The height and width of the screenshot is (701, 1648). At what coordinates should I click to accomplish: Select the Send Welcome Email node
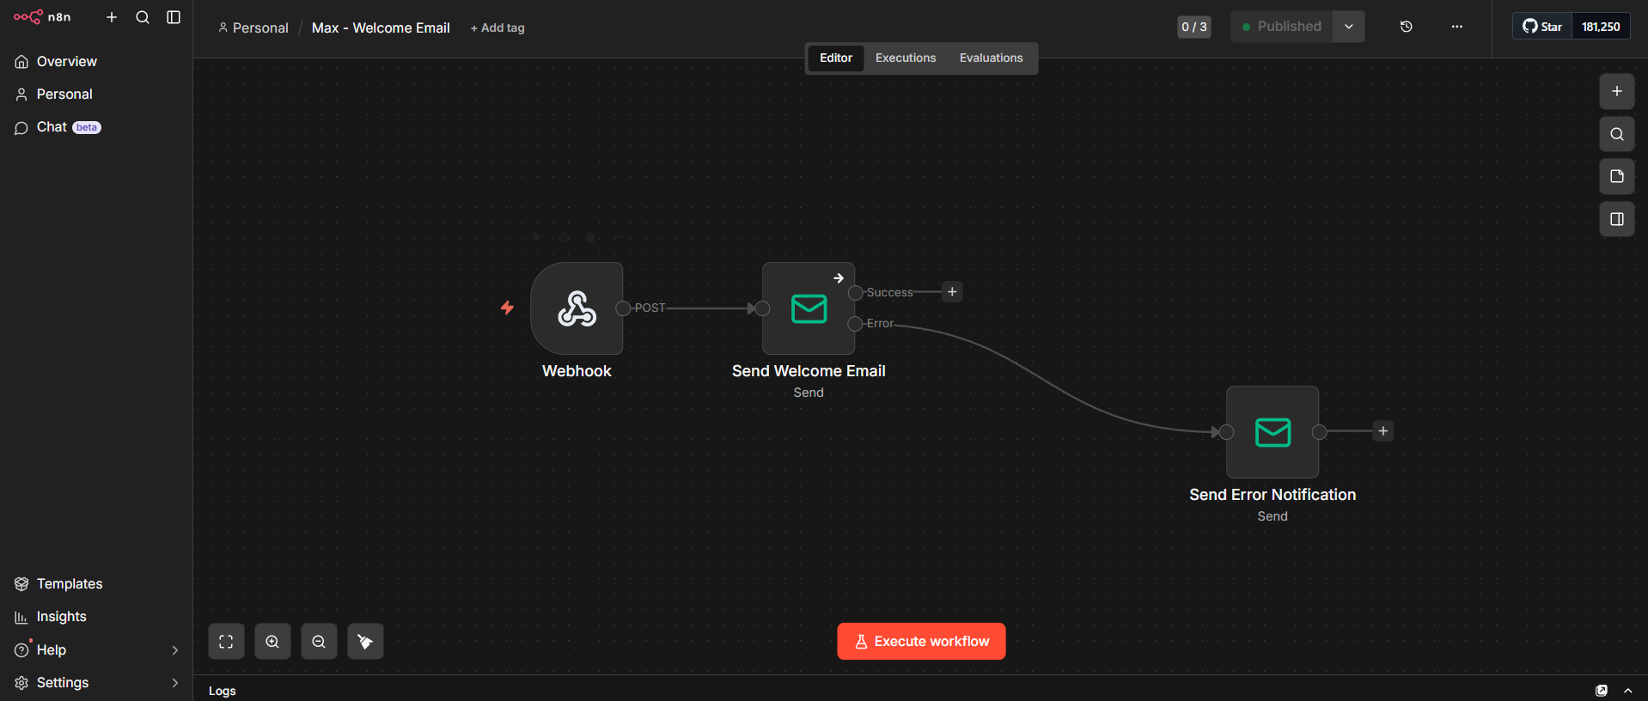(x=809, y=308)
